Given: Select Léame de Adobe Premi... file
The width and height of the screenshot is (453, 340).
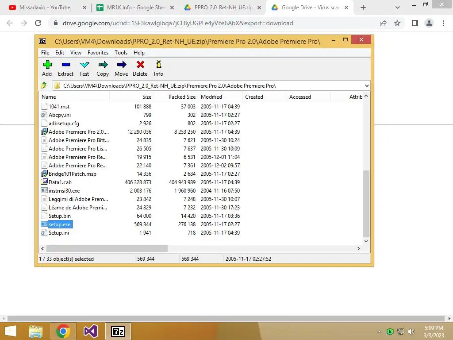Looking at the screenshot, I should click(78, 207).
